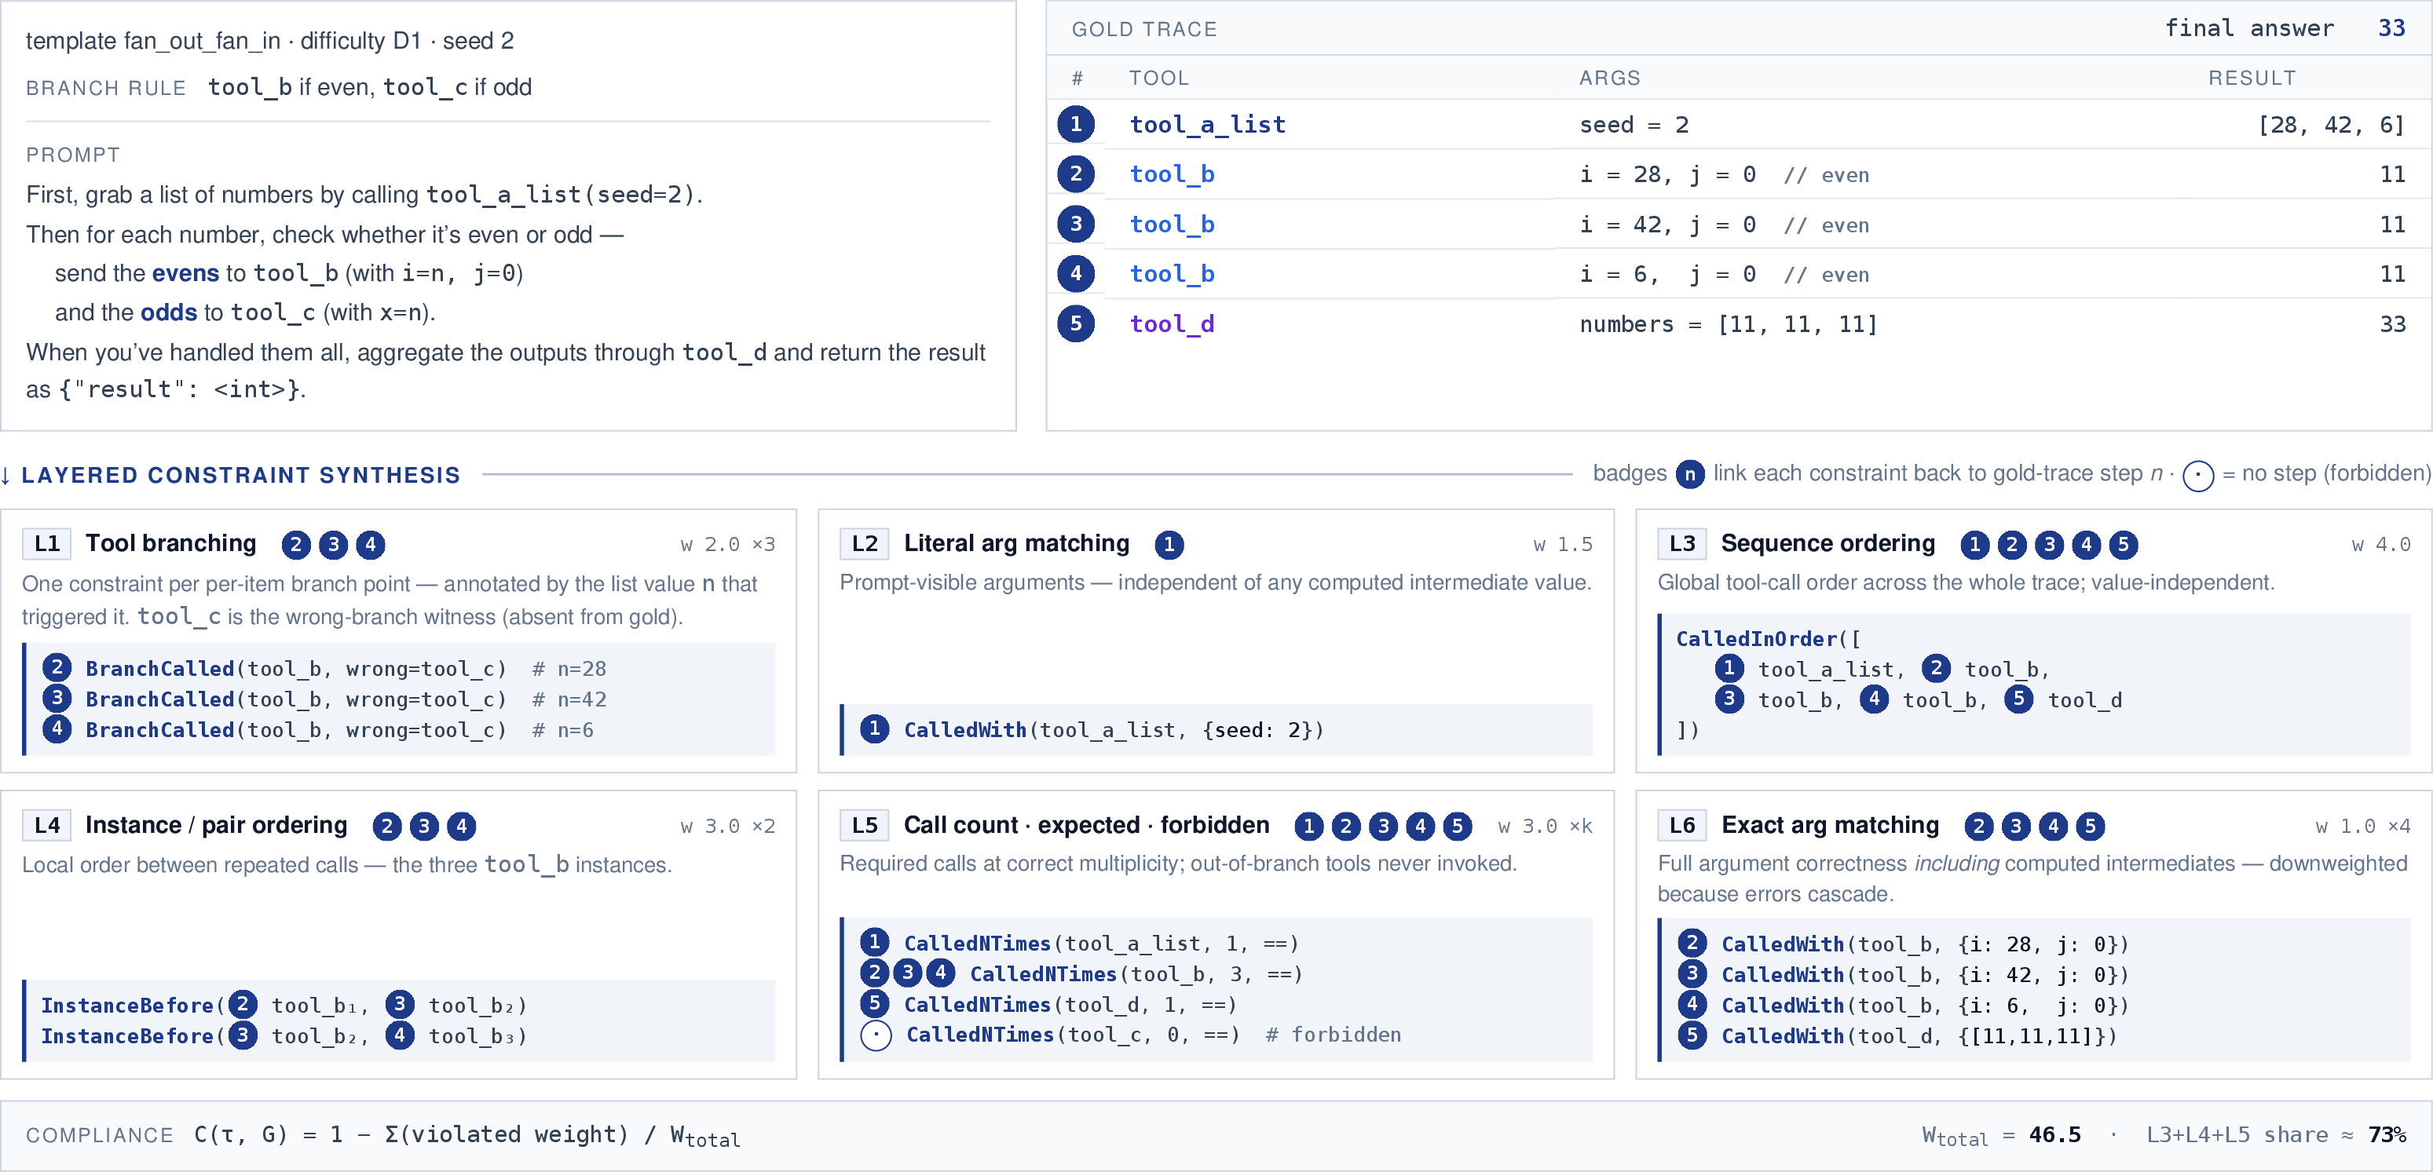Click the L2 layer tag

[864, 544]
